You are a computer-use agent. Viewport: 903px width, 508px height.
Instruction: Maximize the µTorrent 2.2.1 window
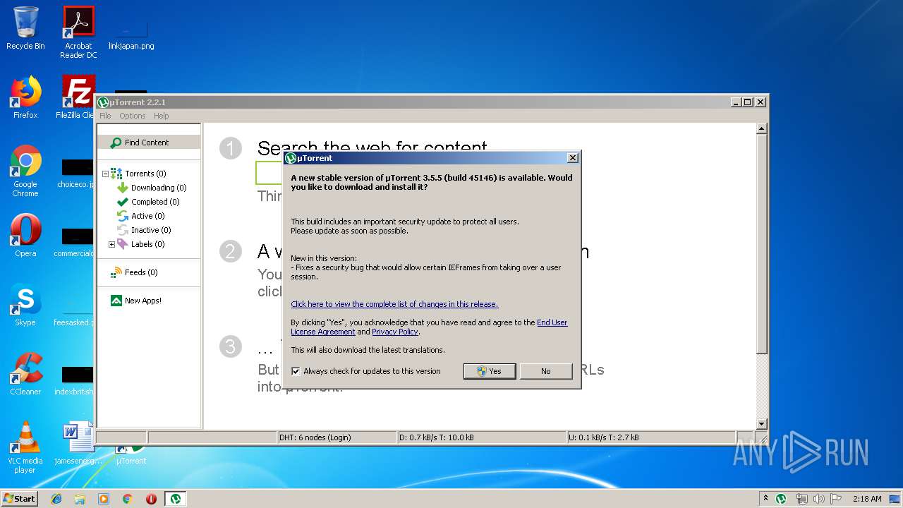pyautogui.click(x=748, y=102)
